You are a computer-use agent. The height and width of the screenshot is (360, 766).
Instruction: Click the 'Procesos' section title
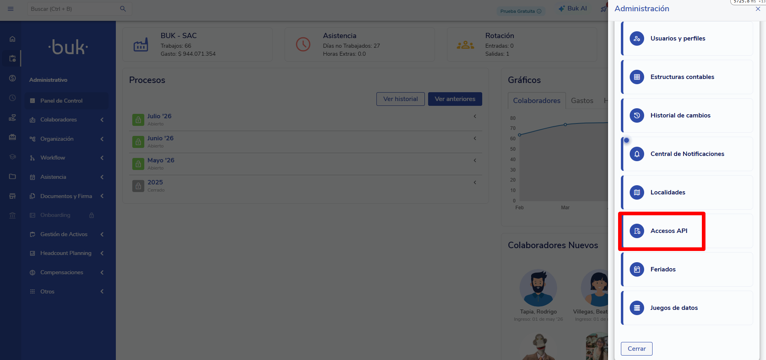pyautogui.click(x=147, y=80)
